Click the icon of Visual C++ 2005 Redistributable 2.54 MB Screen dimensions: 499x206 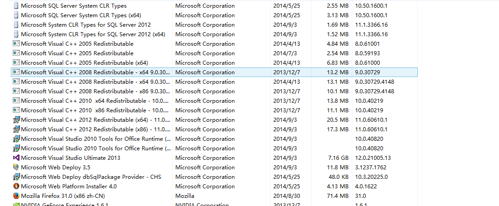click(16, 53)
